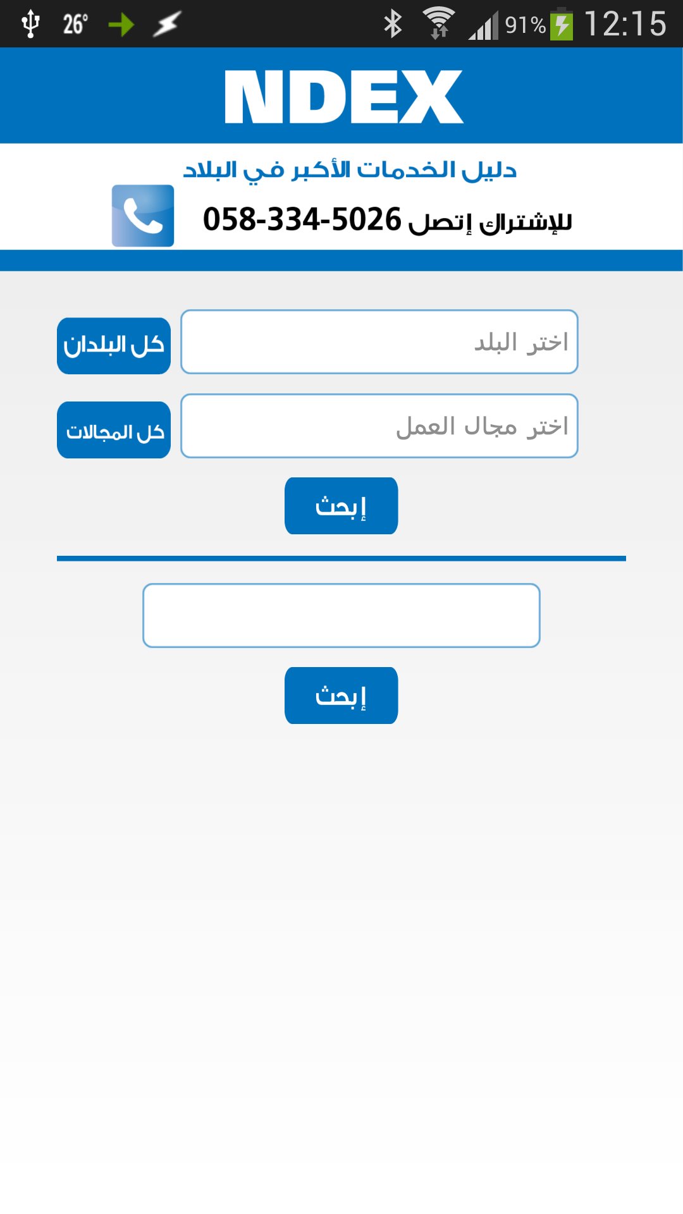Tap the Wi-Fi signal icon
683x1214 pixels.
[438, 23]
